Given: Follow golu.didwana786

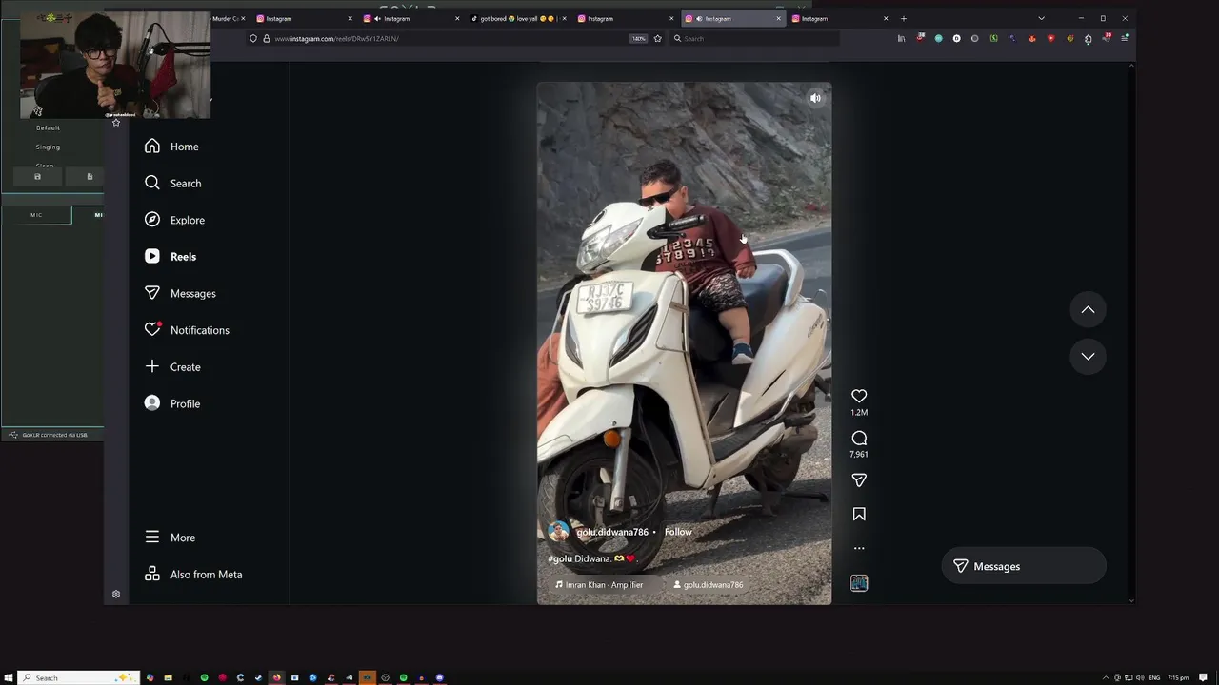Looking at the screenshot, I should click(678, 532).
